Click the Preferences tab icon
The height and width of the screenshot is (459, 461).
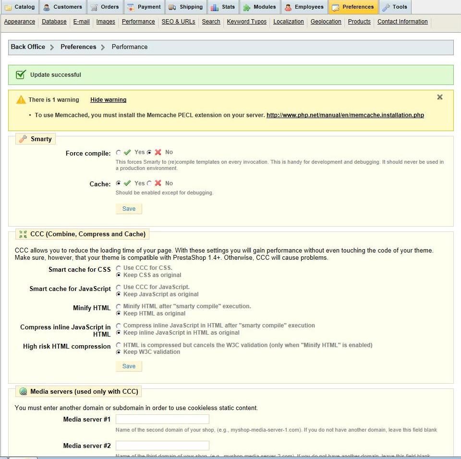(x=336, y=7)
